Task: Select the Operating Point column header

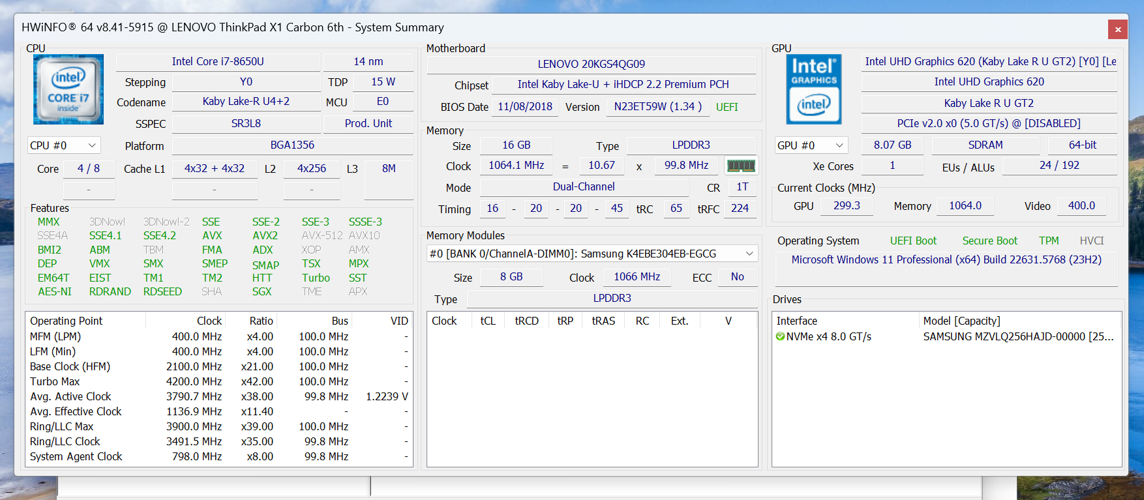Action: [85, 321]
